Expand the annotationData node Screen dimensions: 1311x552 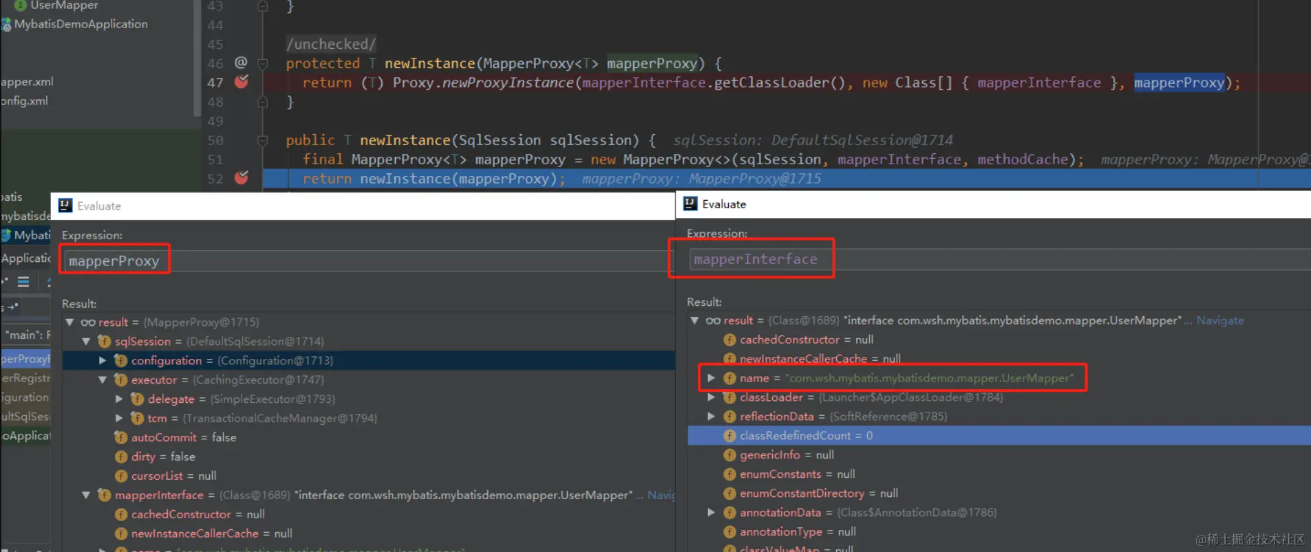(x=711, y=512)
